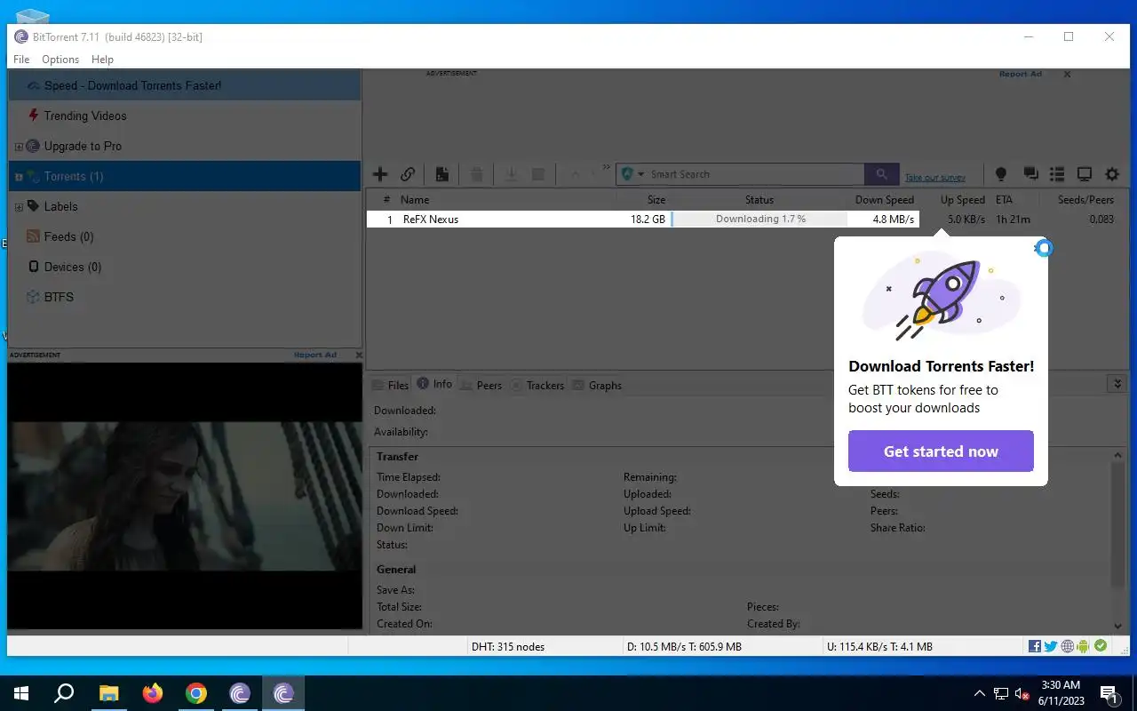Sort by Status column header
The height and width of the screenshot is (711, 1137).
pyautogui.click(x=759, y=200)
